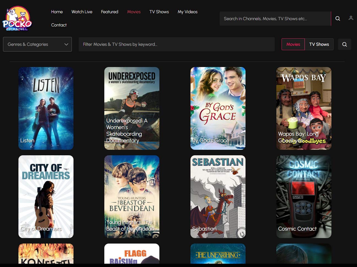Select Young Hunters: The Beast of Bevendean poster
Viewport: 357px width, 267px height.
coord(132,197)
